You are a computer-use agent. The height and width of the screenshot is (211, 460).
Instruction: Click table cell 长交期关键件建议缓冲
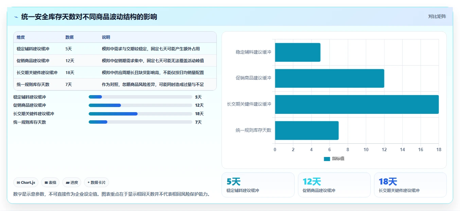pyautogui.click(x=37, y=73)
